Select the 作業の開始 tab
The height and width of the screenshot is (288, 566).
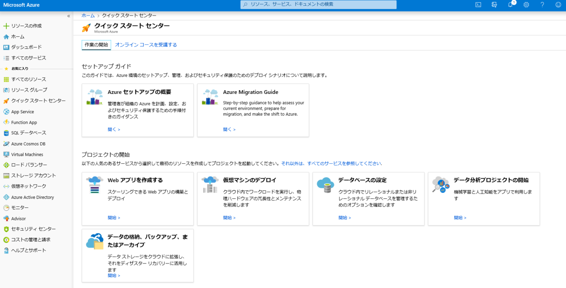(96, 44)
